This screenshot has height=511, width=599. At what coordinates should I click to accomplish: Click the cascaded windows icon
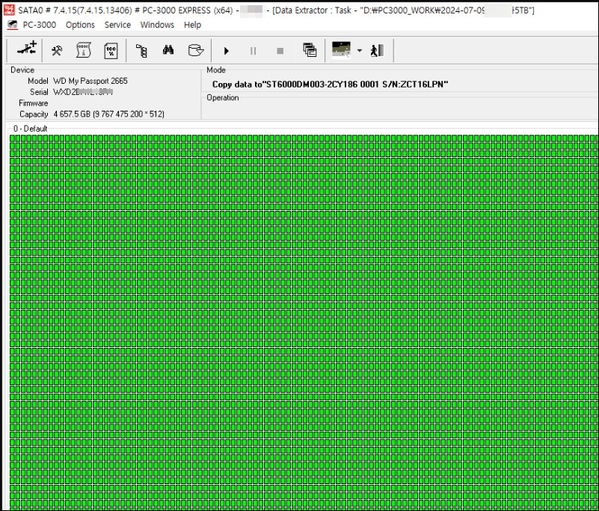310,50
